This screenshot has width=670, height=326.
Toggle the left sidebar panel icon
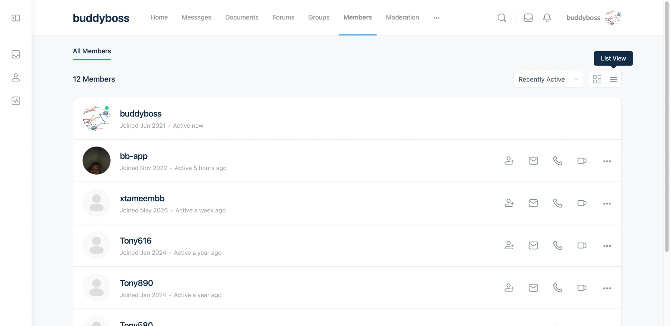click(16, 18)
